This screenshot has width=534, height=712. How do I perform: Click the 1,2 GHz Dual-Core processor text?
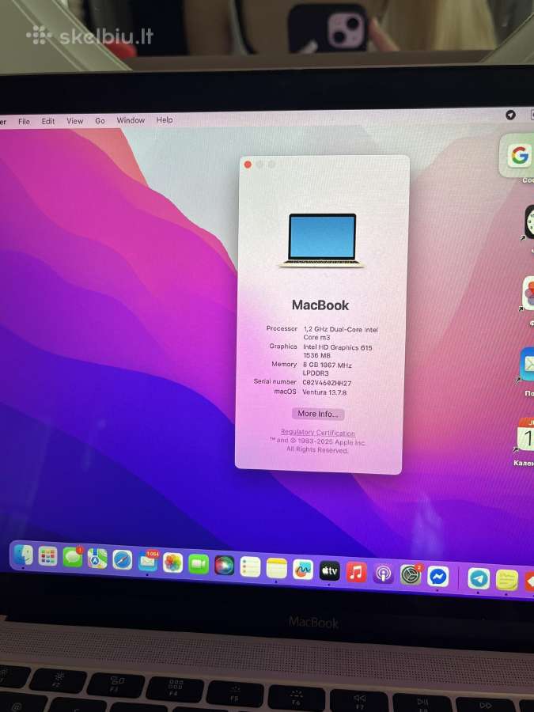340,333
